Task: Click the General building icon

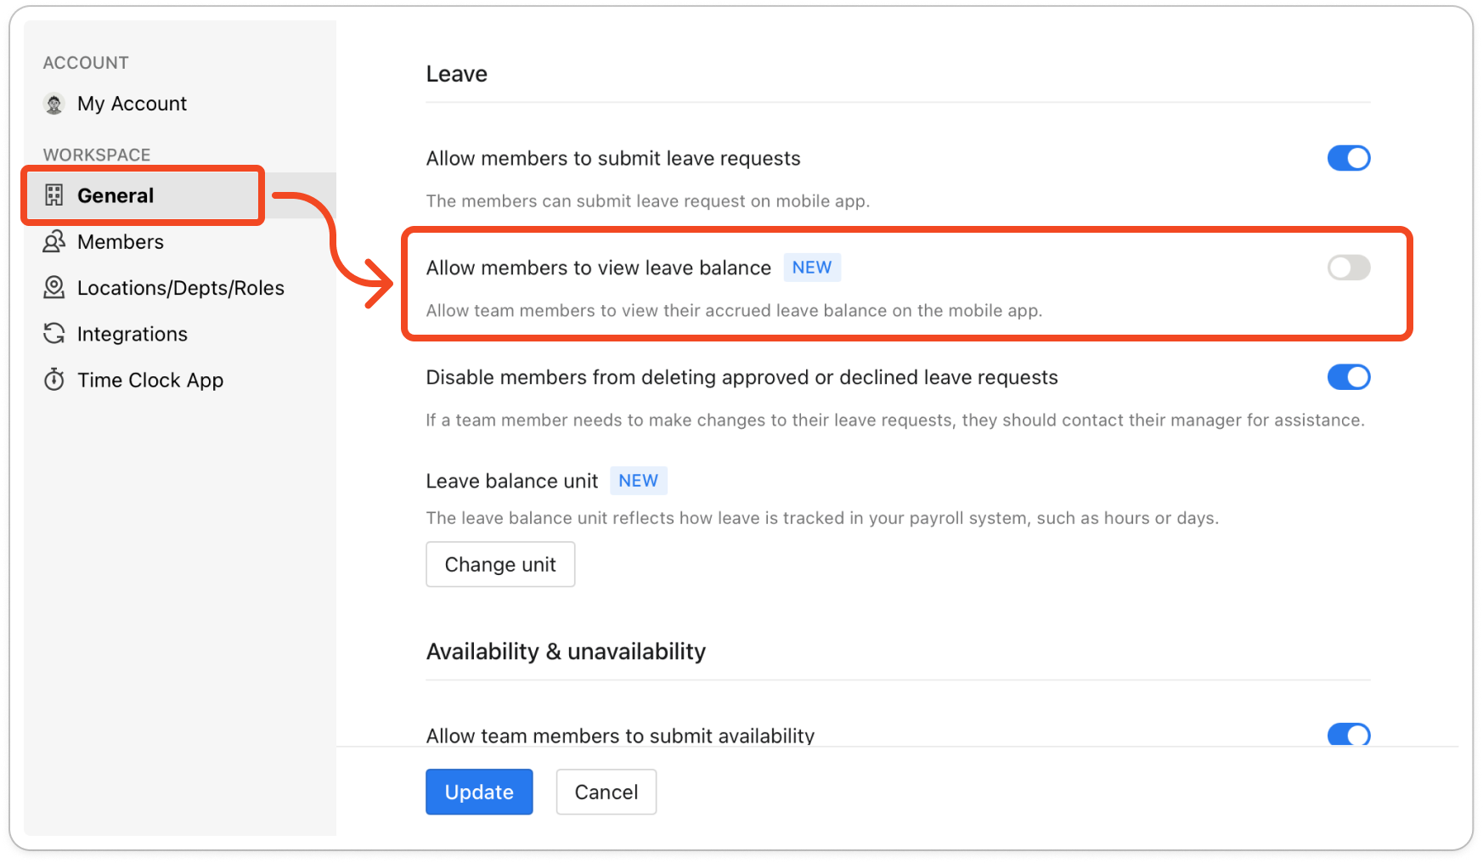Action: pyautogui.click(x=54, y=195)
